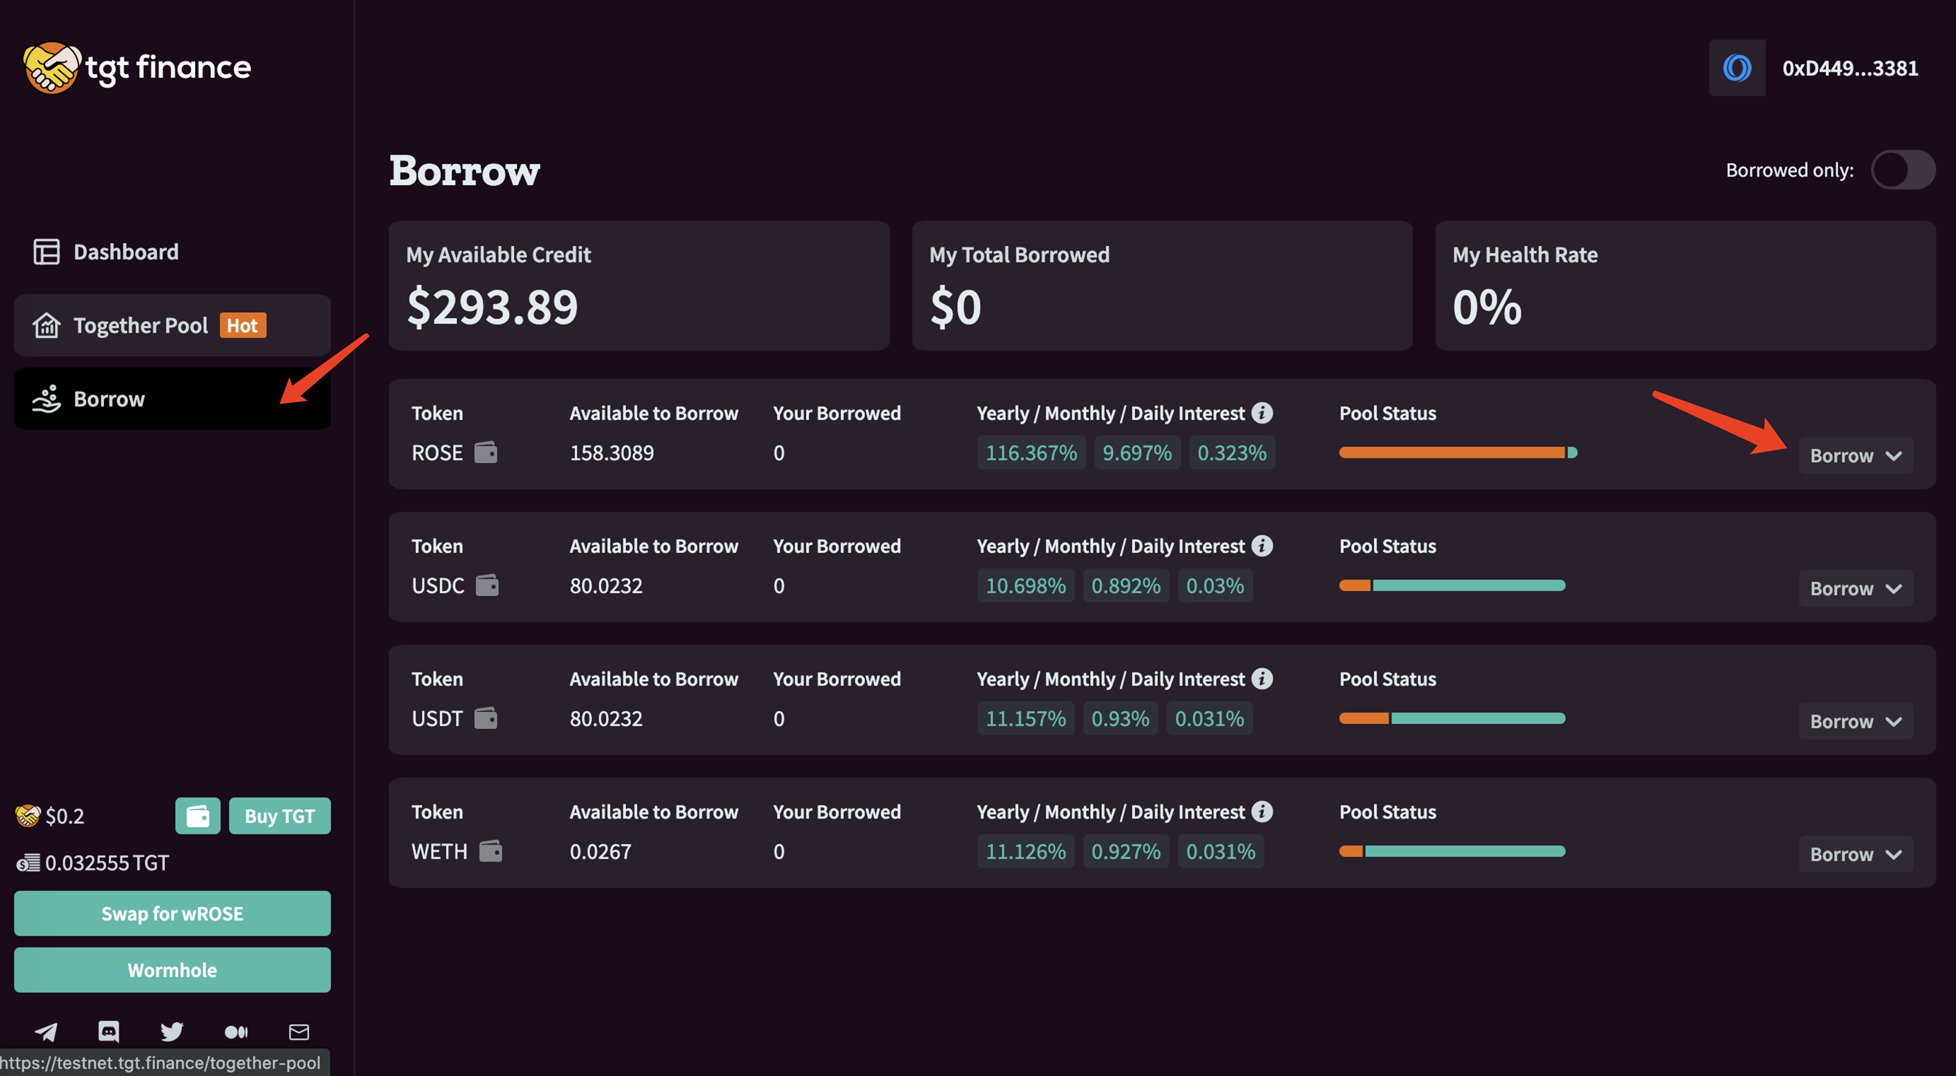Open the Medium icon link
The width and height of the screenshot is (1956, 1076).
tap(236, 1031)
